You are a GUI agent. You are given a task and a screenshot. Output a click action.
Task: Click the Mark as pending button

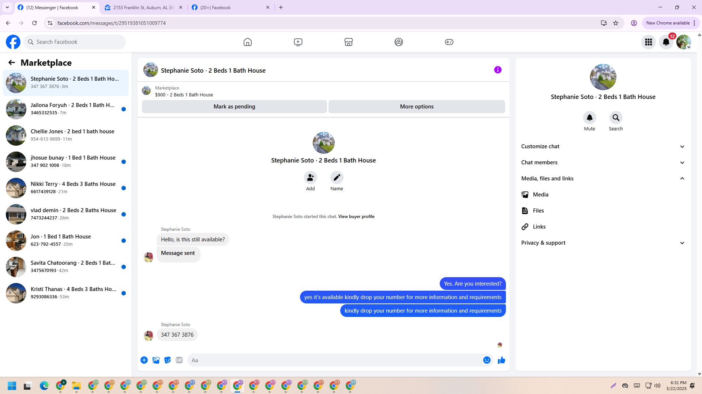(x=234, y=107)
